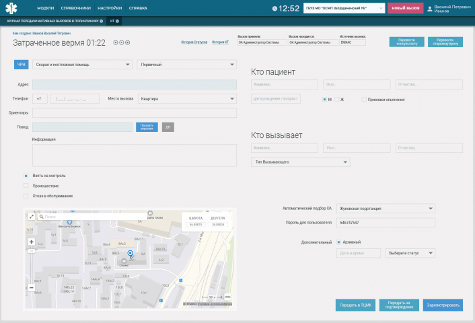
Task: Click the Зарегистрировать button
Action: tap(443, 305)
